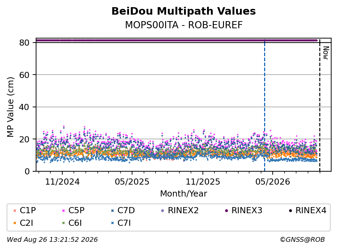Viewport: 338px width, 250px height.
Task: Click the MOPS00ITA - ROB-EUREF subtitle
Action: pos(184,25)
